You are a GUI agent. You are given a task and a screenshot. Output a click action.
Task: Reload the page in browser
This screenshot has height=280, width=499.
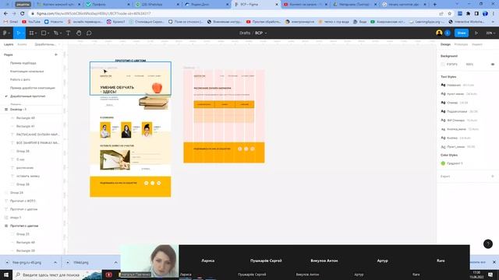23,14
